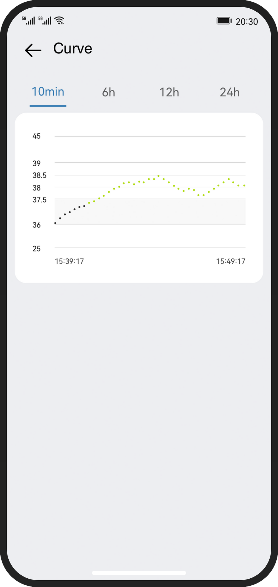This screenshot has width=278, height=587.
Task: Tap the home gesture bar at bottom
Action: [139, 573]
